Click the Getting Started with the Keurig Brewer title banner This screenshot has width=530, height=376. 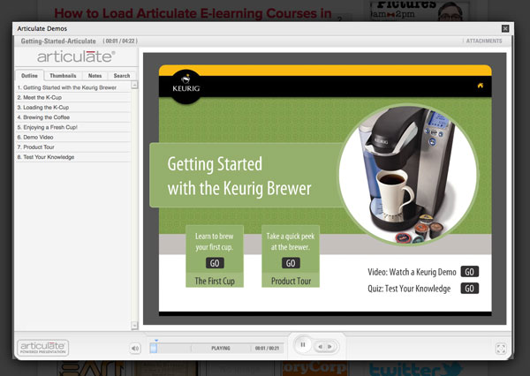(x=248, y=176)
